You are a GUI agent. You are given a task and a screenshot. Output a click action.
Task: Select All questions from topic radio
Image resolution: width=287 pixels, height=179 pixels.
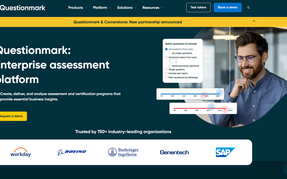coord(166,49)
